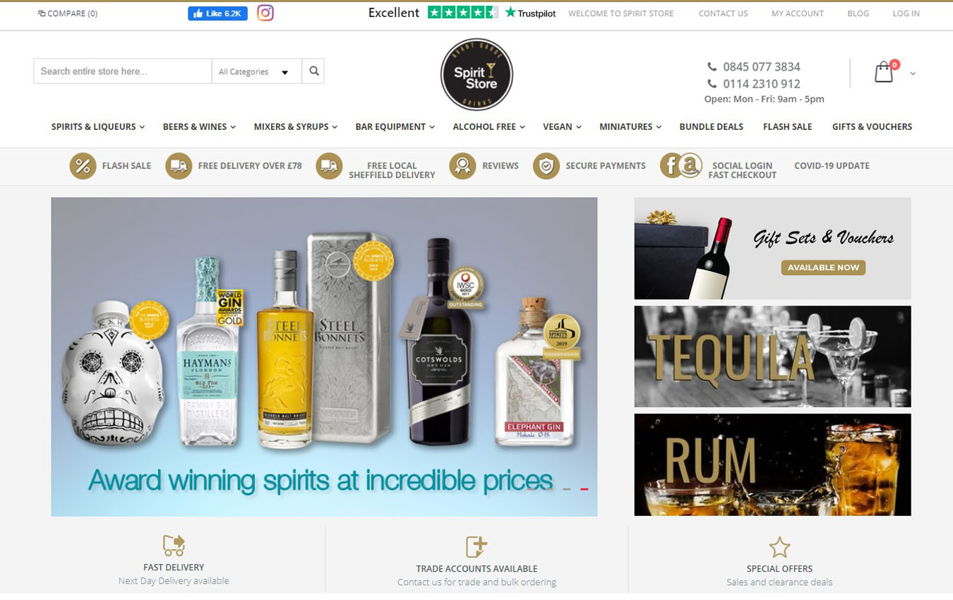Image resolution: width=953 pixels, height=600 pixels.
Task: Expand the cart dropdown chevron
Action: click(913, 73)
